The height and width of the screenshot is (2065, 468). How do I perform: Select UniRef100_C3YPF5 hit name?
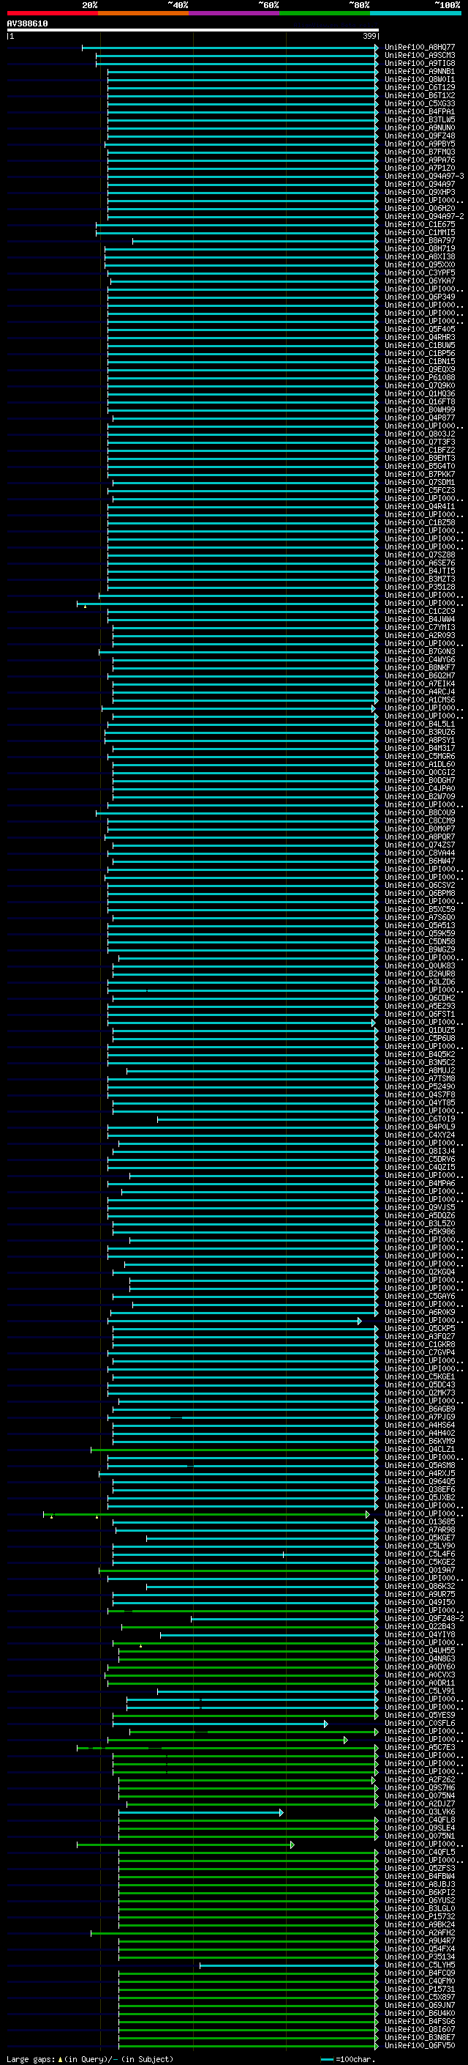419,273
